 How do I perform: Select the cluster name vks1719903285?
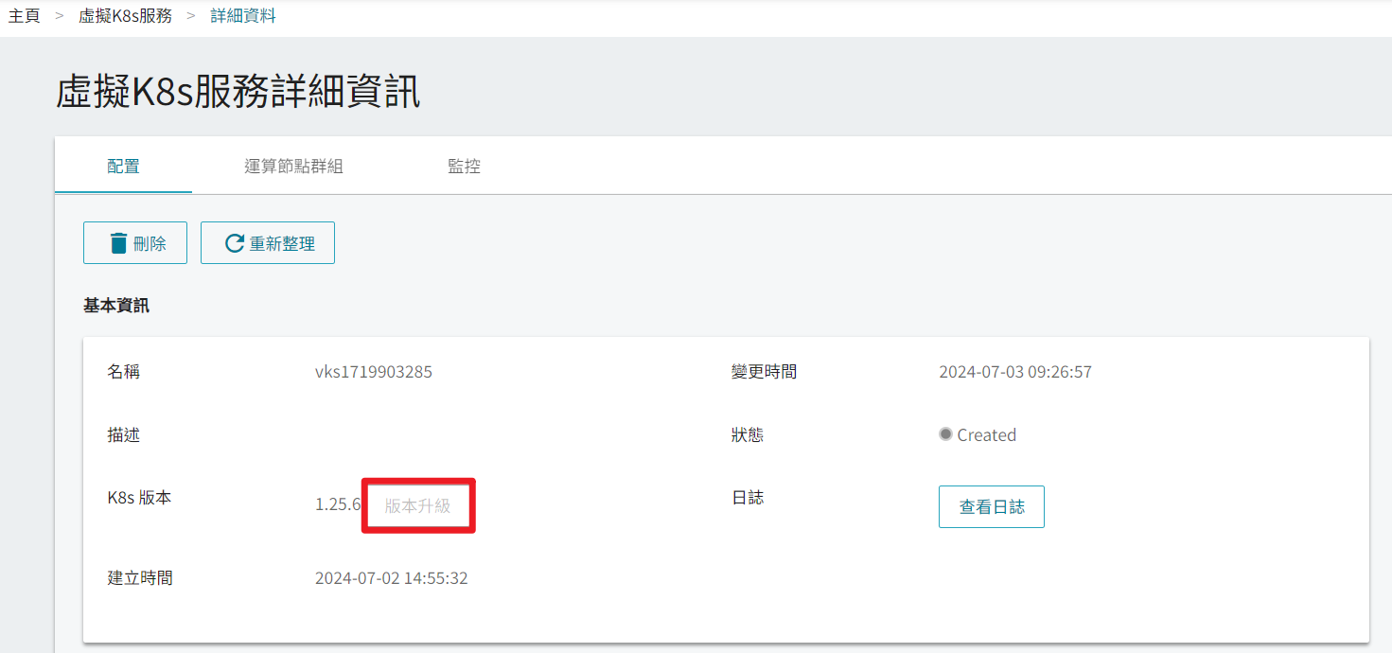coord(374,372)
